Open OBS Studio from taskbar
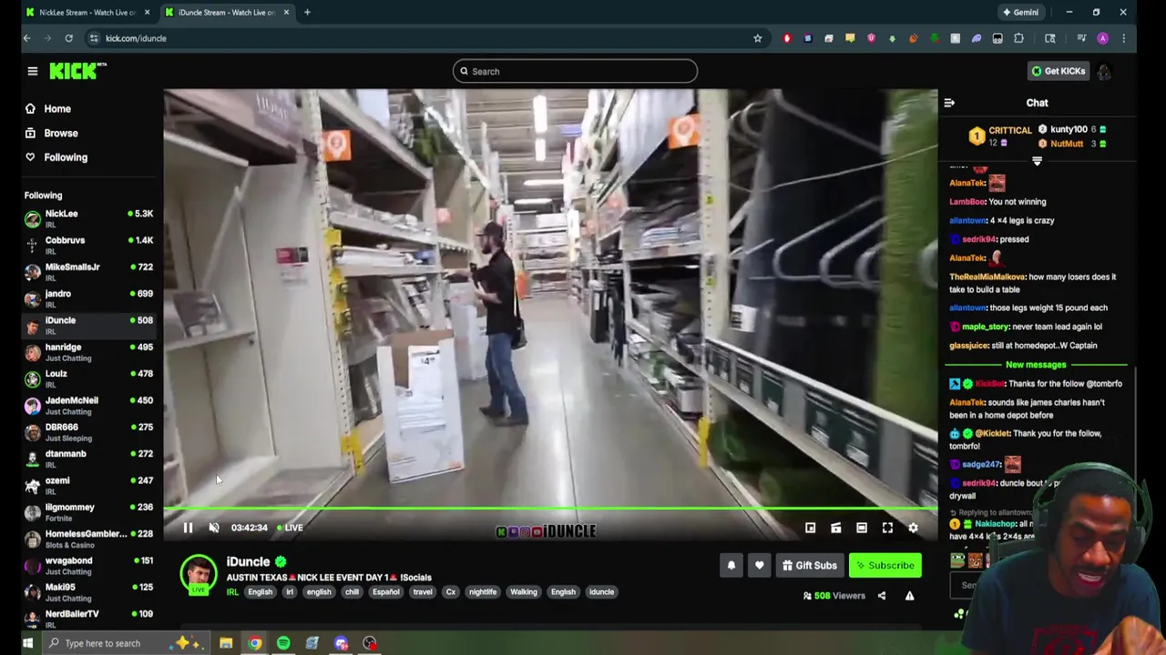 [x=370, y=643]
